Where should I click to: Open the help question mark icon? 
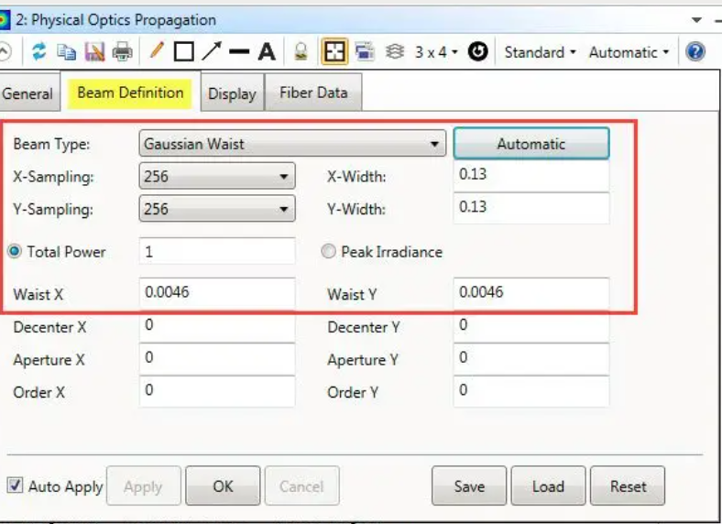click(x=695, y=52)
